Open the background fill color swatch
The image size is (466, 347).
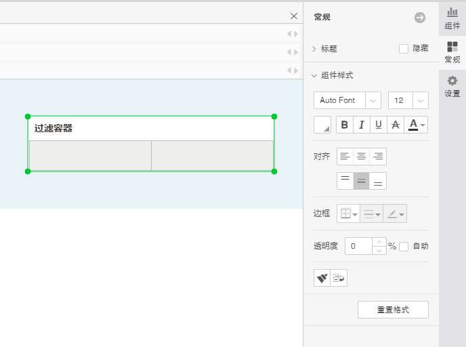coord(322,125)
